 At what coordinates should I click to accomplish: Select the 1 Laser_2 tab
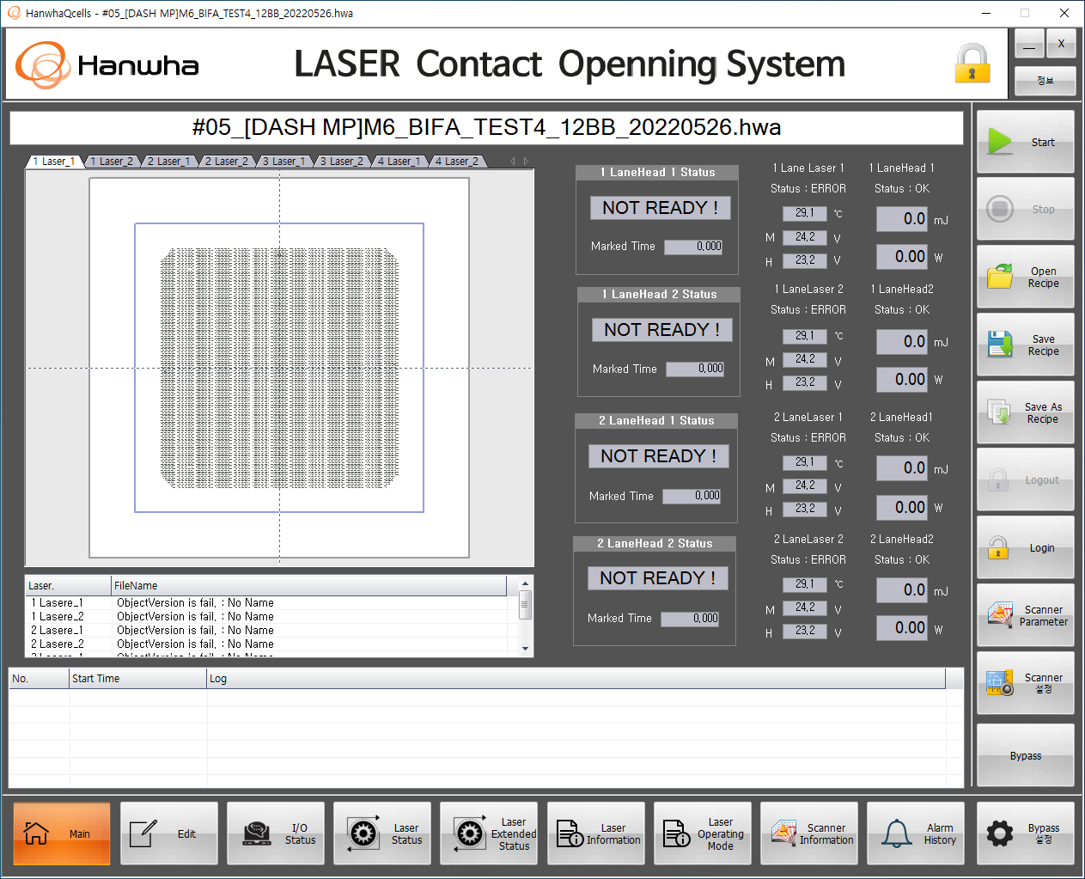click(x=112, y=161)
